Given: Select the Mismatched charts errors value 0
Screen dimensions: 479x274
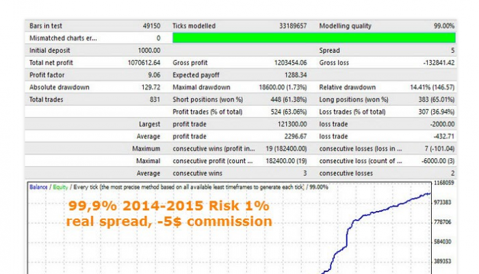Looking at the screenshot, I should point(158,38).
